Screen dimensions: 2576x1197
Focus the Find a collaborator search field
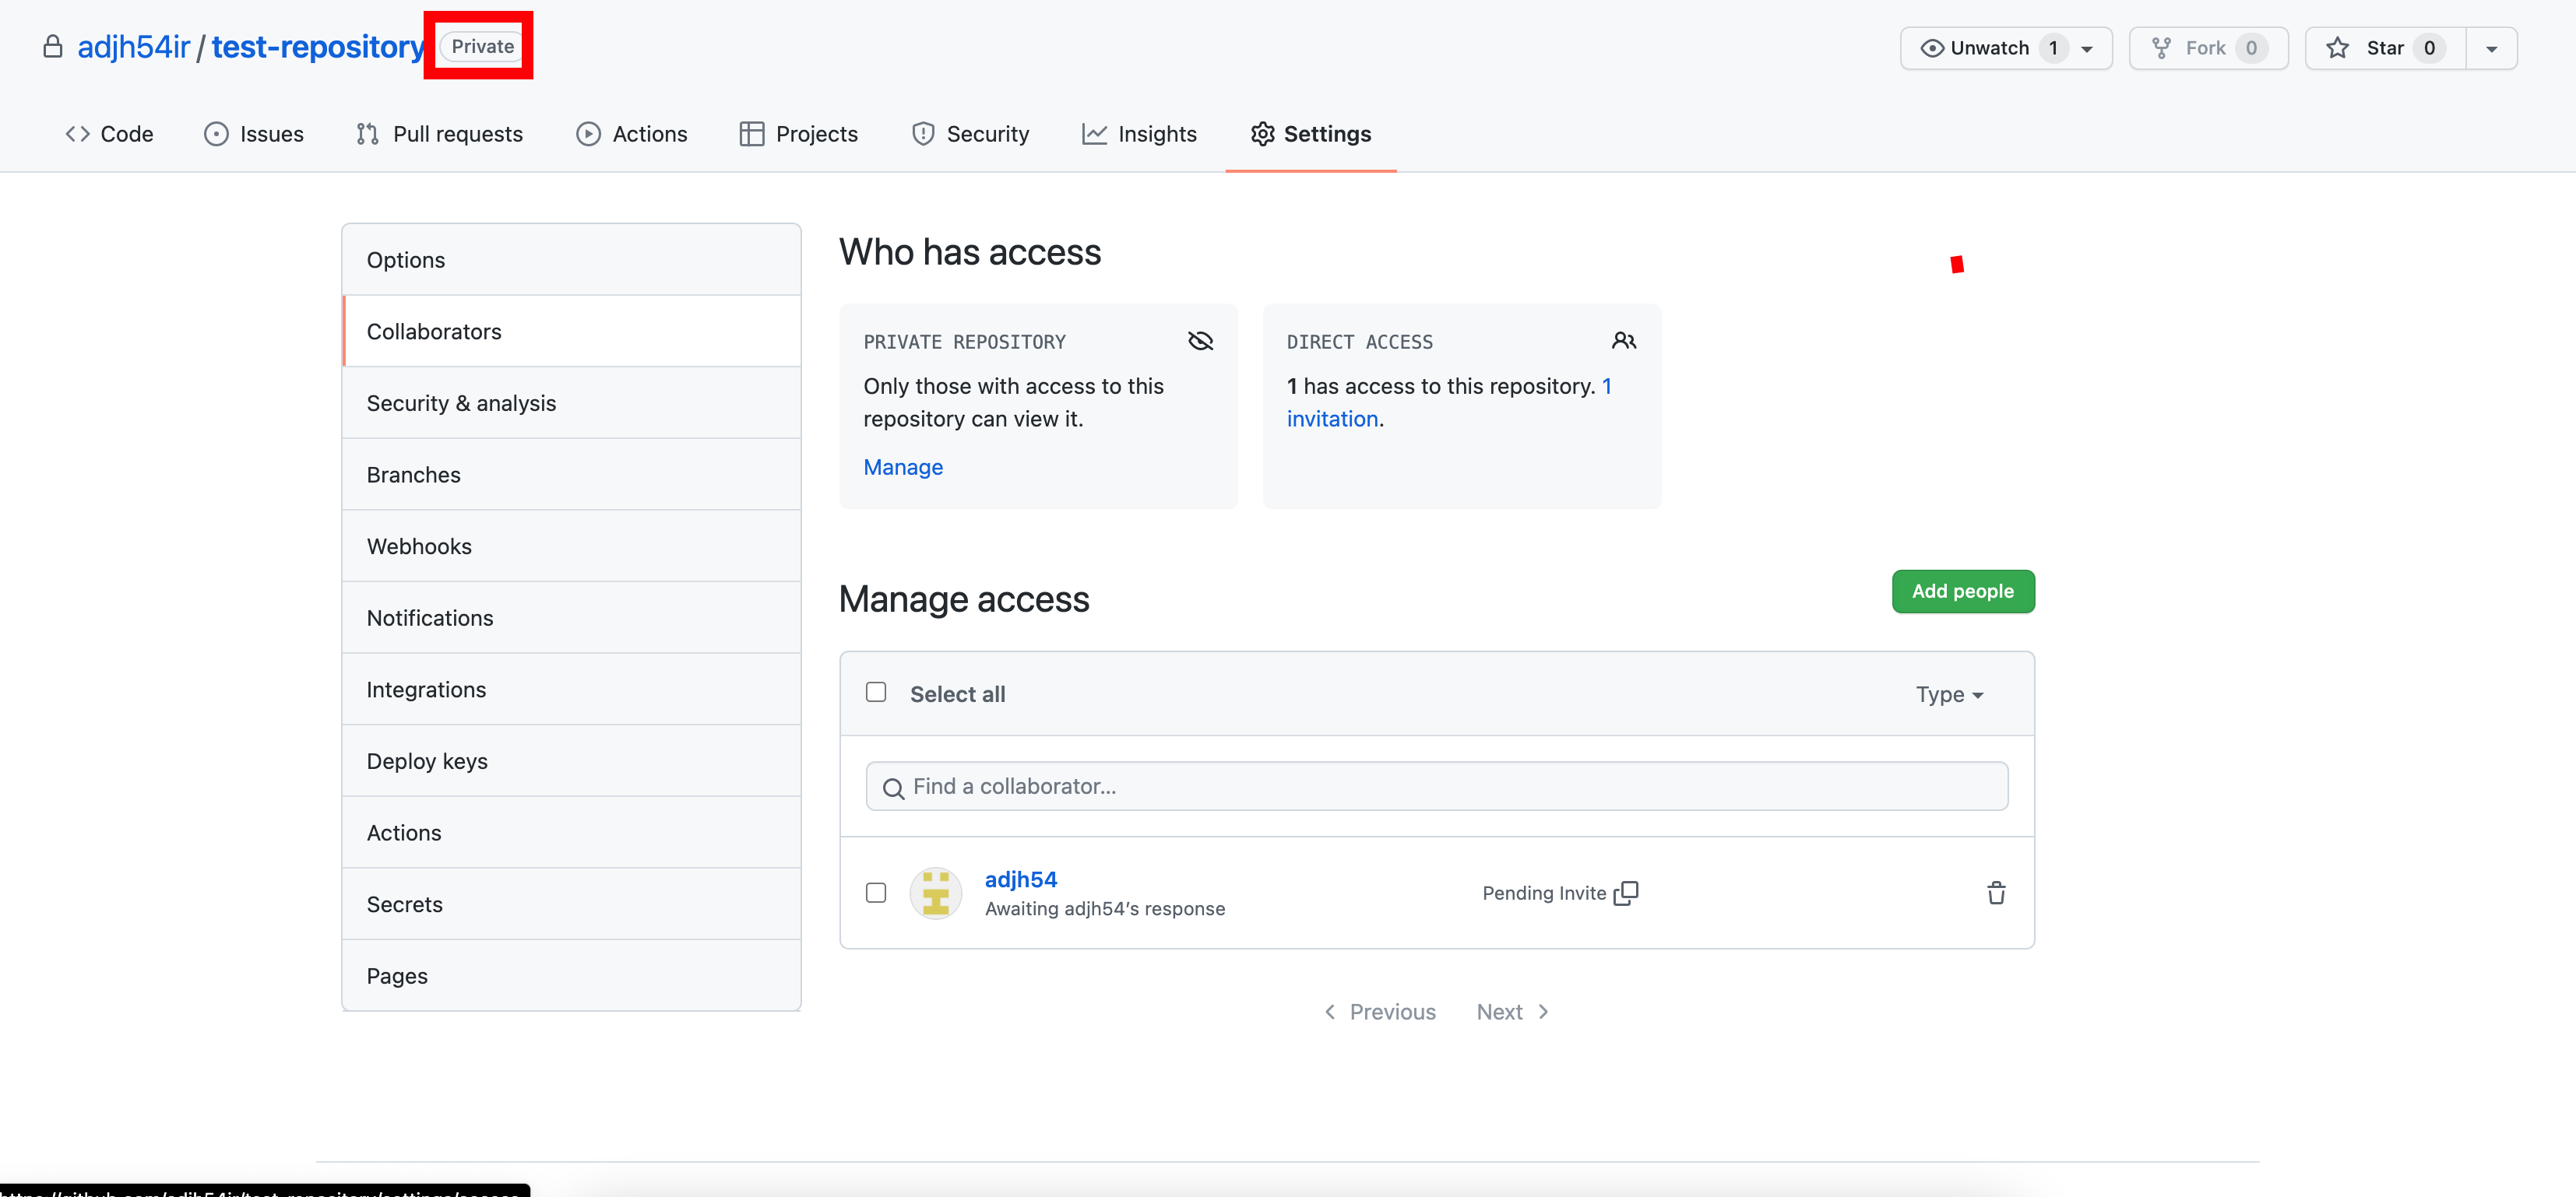(1436, 786)
